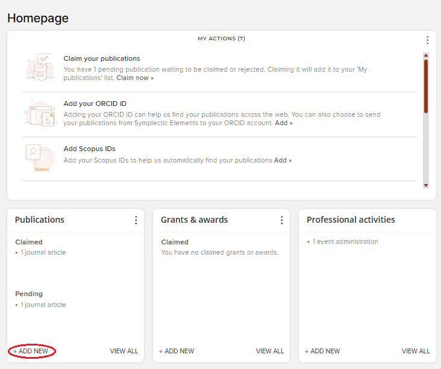Open claimed '1 journal article' entry

(43, 252)
